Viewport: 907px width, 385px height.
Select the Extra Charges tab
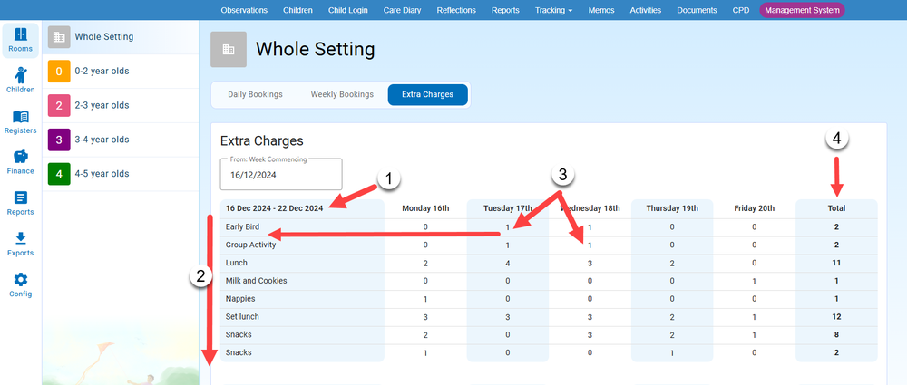427,94
